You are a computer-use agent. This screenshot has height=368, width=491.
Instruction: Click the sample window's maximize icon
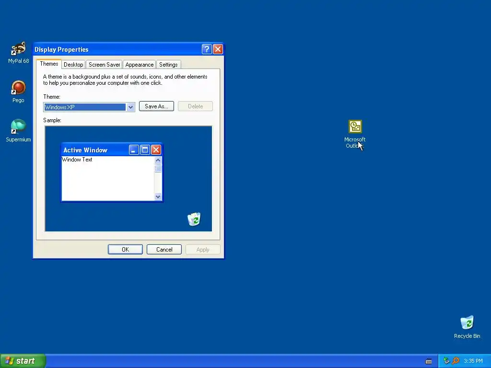pyautogui.click(x=145, y=150)
